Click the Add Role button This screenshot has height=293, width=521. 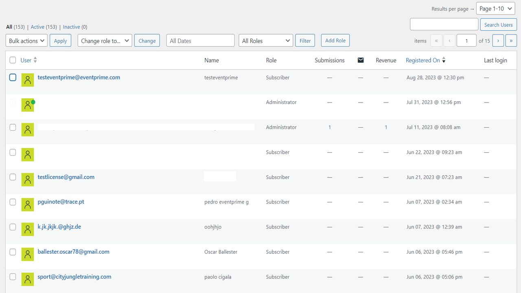335,40
